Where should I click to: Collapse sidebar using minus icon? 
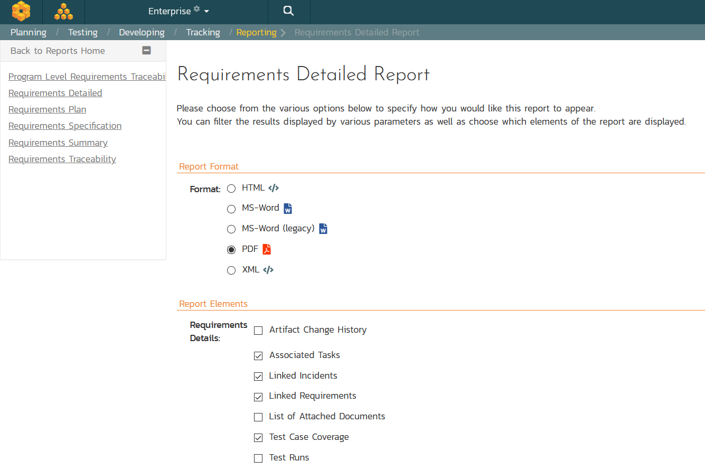tap(147, 51)
